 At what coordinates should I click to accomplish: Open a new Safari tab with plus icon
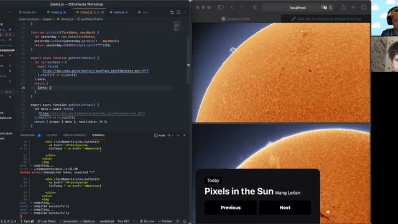(353, 7)
